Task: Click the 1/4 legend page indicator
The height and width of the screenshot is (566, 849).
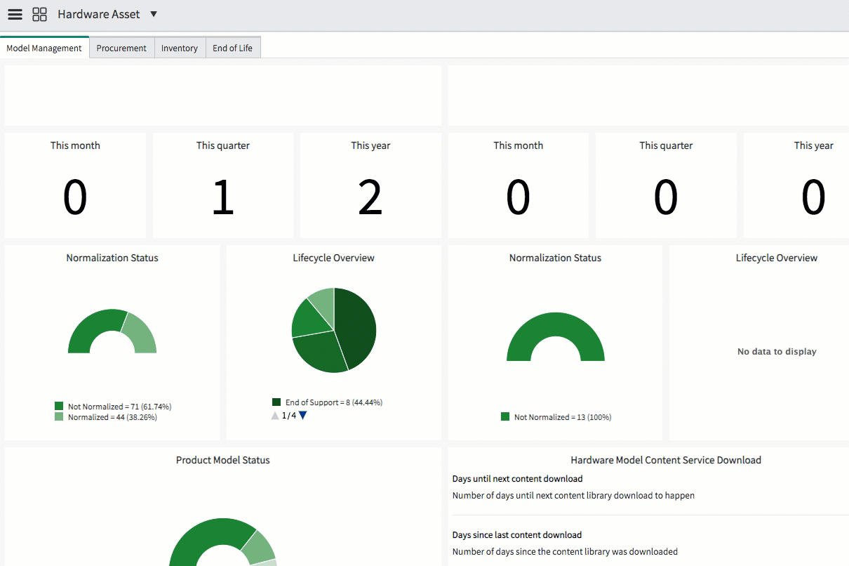Action: pyautogui.click(x=289, y=416)
